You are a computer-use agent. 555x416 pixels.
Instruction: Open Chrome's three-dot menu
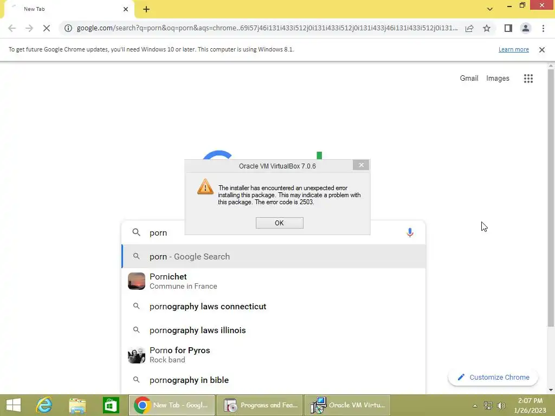coord(543,28)
